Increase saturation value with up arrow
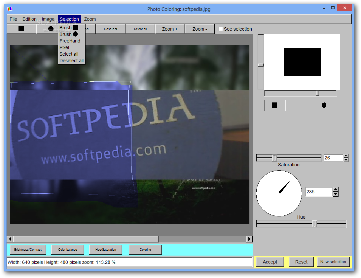361x278 pixels. (x=346, y=156)
